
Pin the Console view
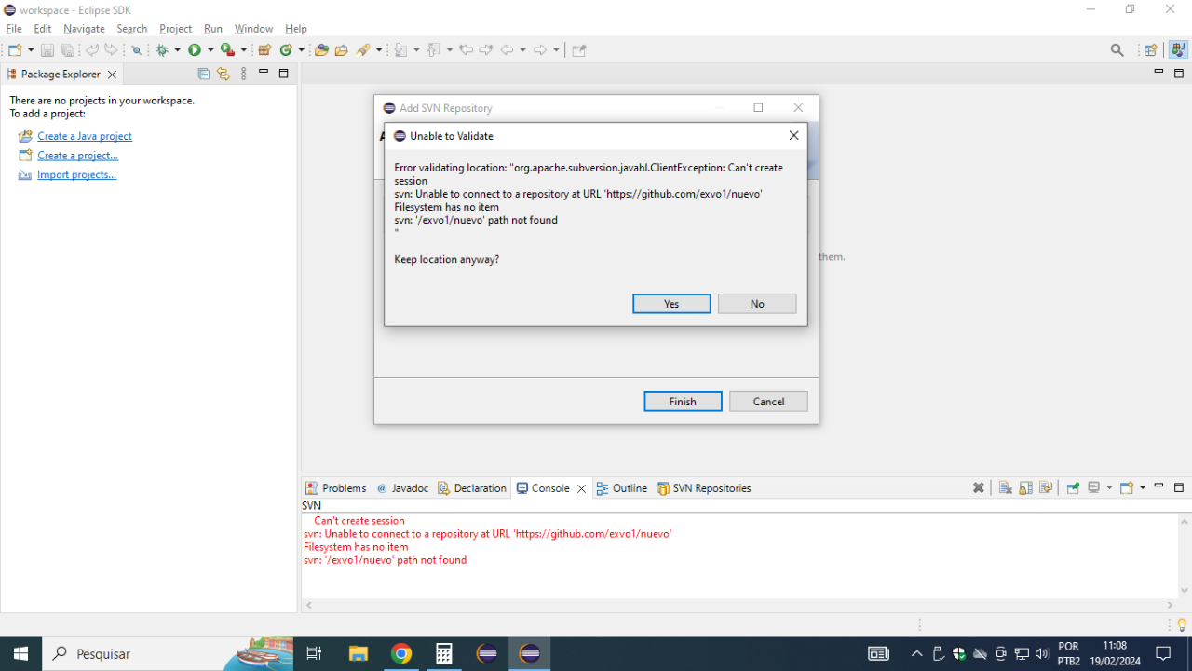coord(1072,487)
